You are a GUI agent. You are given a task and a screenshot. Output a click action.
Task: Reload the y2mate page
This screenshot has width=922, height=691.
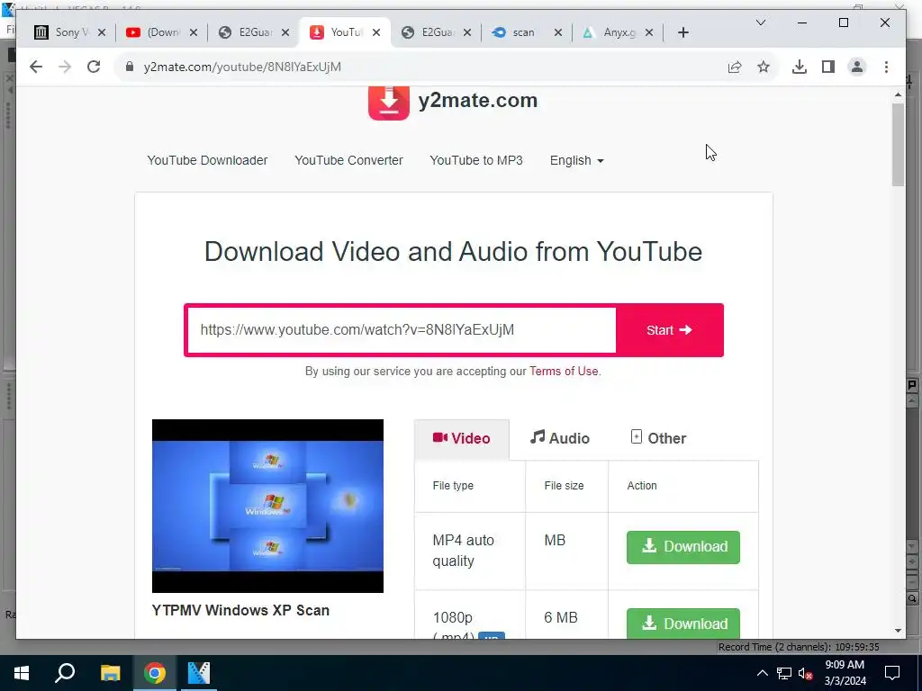[94, 67]
